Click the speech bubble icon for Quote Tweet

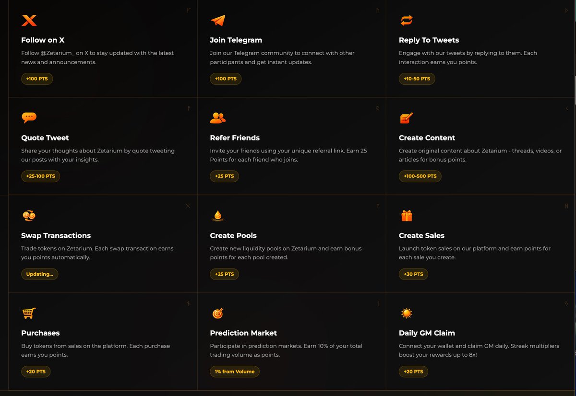[x=29, y=118]
